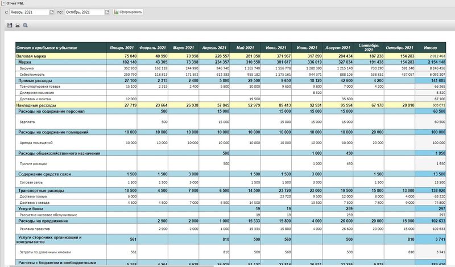This screenshot has height=267, width=455.
Task: Select the Валовая маржа row label
Action: point(31,56)
